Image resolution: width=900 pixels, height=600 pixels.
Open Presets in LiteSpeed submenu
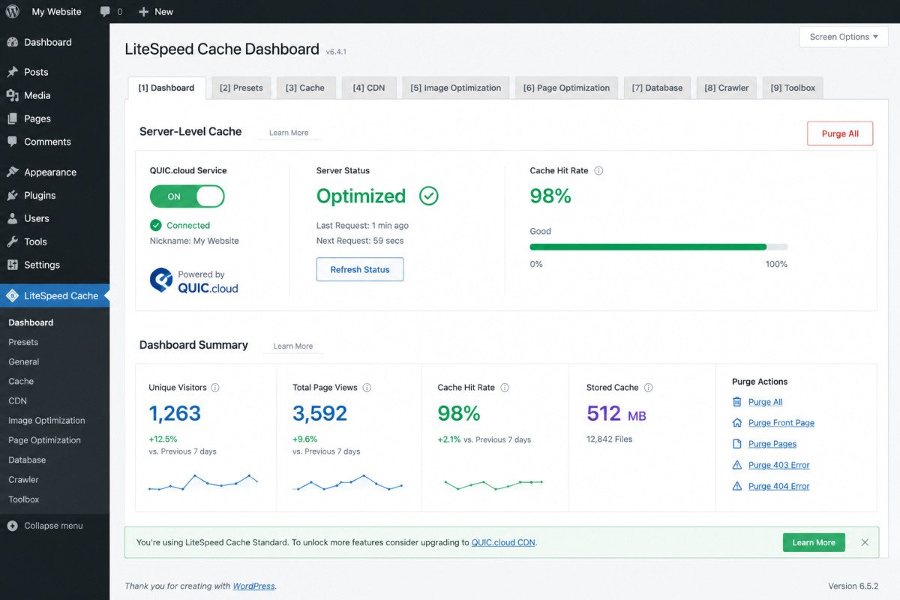pos(23,342)
